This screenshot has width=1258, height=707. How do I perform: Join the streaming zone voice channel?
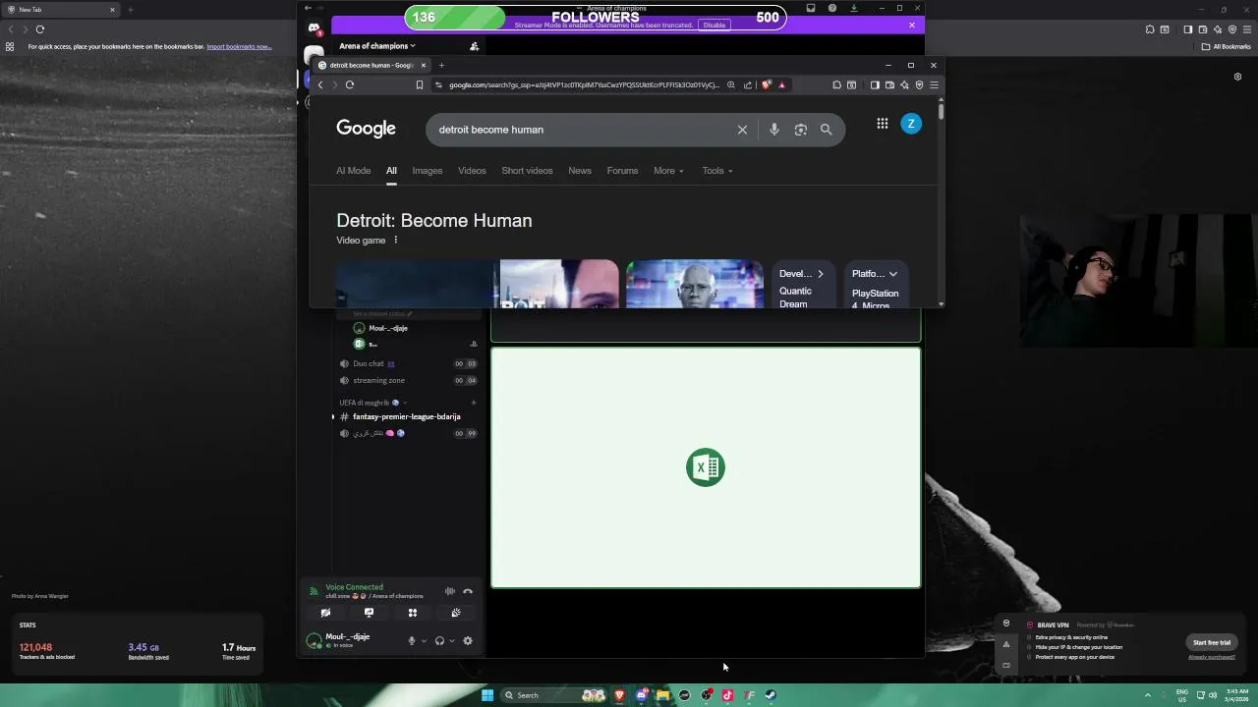point(406,380)
